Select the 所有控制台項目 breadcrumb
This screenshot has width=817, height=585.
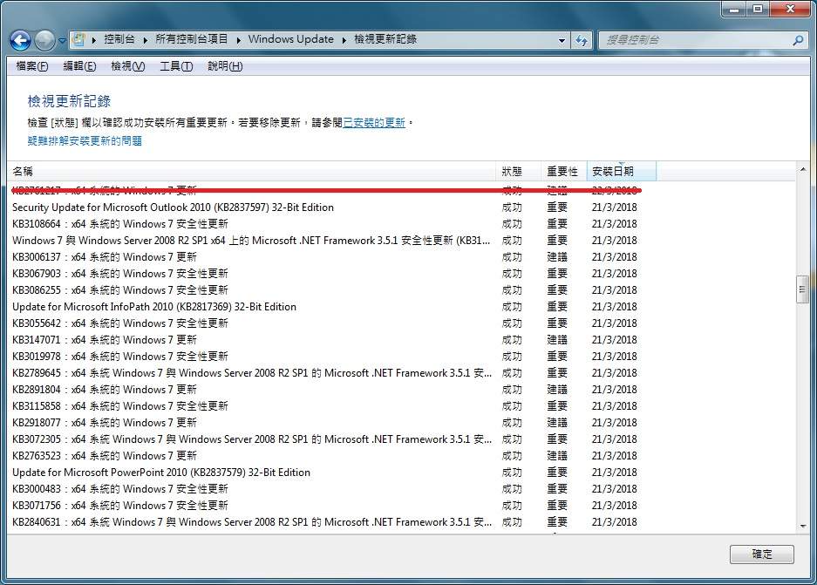tap(191, 39)
